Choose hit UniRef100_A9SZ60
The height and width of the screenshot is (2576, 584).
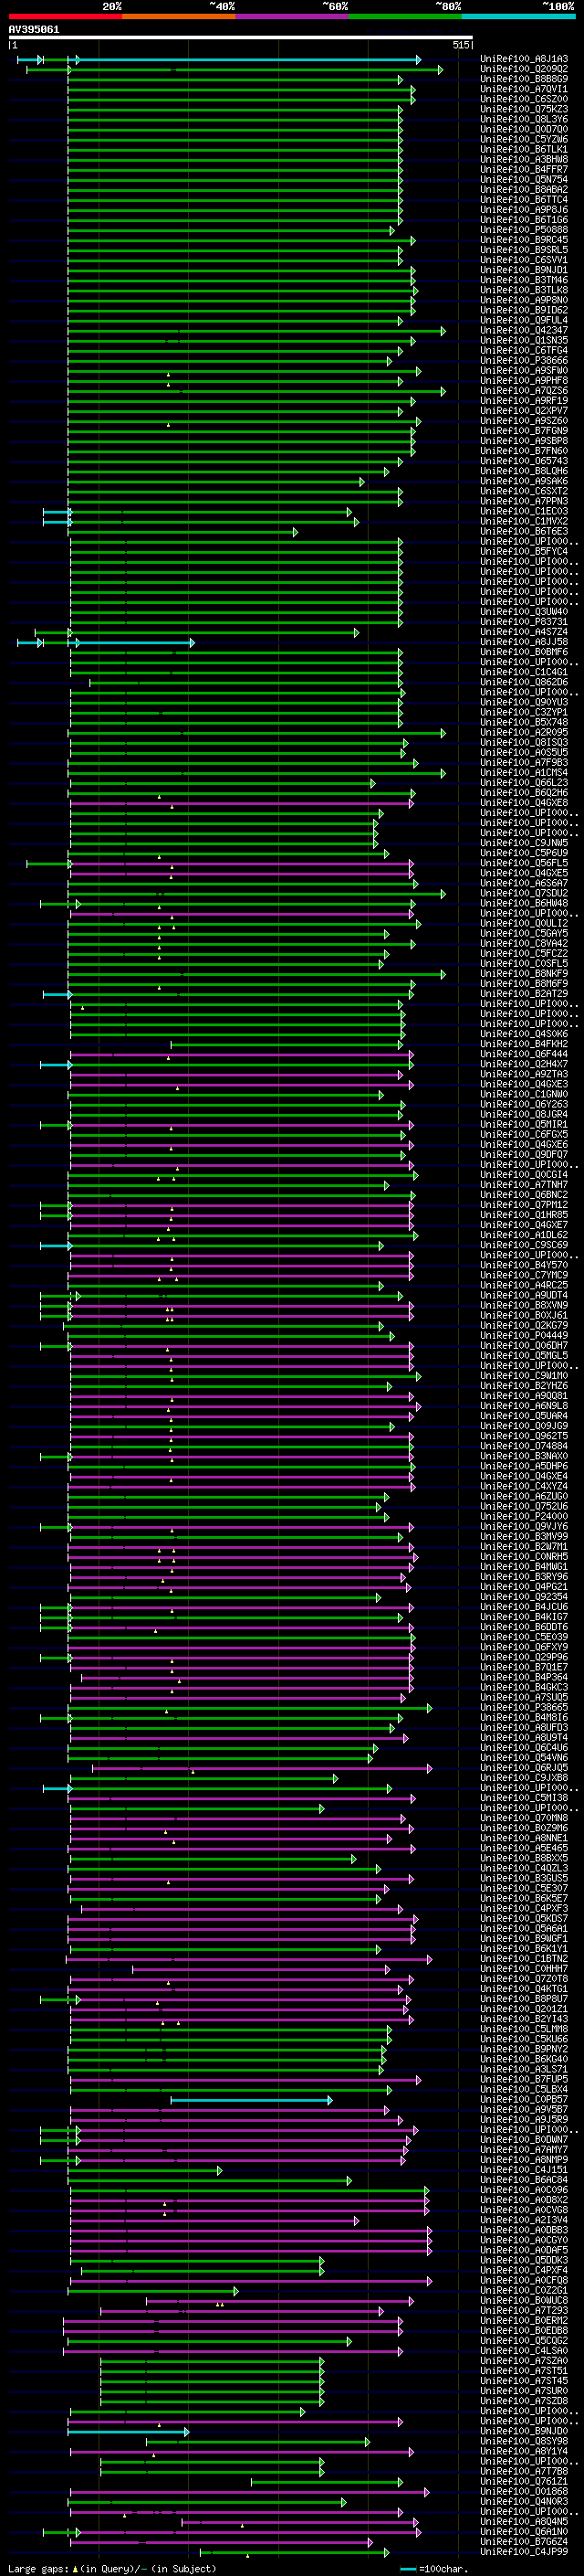[x=524, y=421]
